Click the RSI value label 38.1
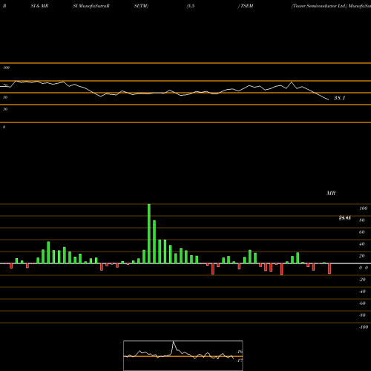The width and height of the screenshot is (371, 371). tap(339, 98)
